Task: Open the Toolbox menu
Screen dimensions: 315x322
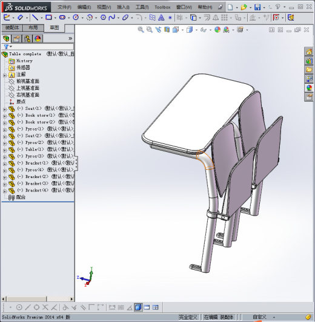Action: (162, 7)
